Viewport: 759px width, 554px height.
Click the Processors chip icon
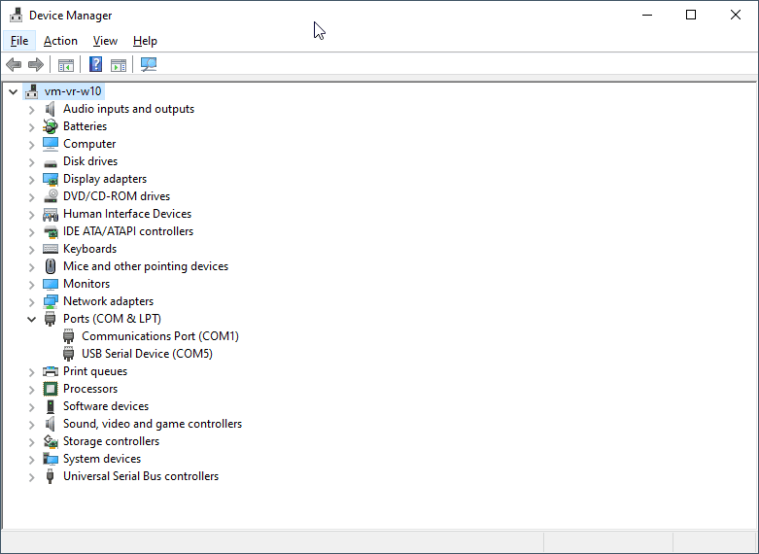pos(51,389)
